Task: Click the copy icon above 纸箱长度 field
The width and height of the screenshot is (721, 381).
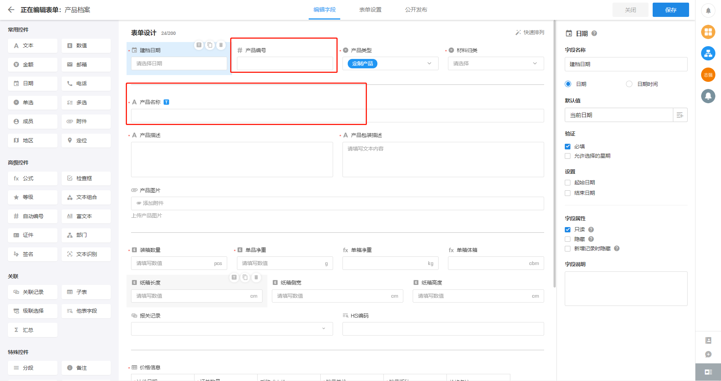Action: click(245, 277)
